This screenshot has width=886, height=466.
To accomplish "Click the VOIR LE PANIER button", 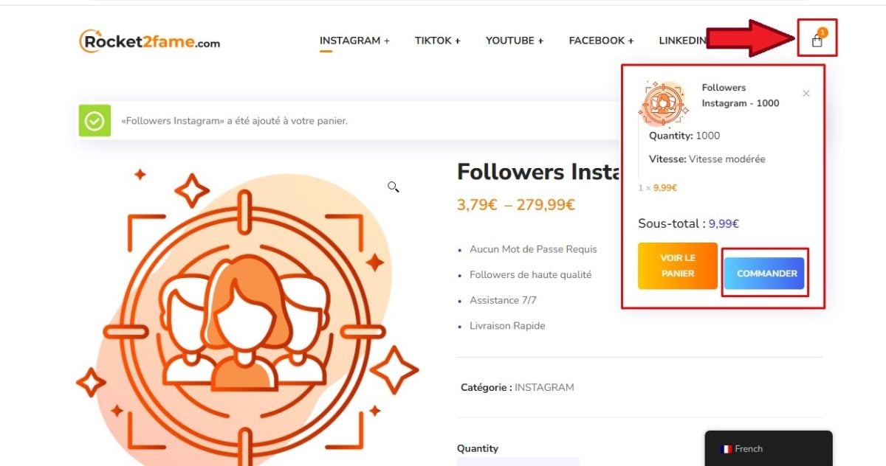I will (x=678, y=266).
